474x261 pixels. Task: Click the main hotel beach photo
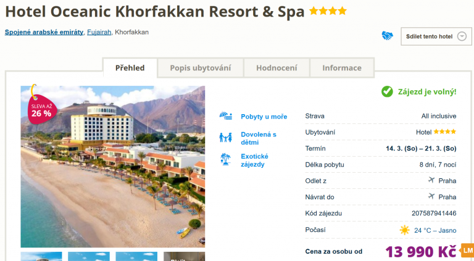[113, 167]
